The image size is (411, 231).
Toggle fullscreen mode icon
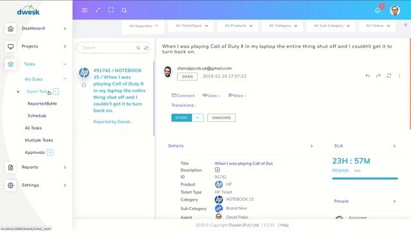(110, 10)
